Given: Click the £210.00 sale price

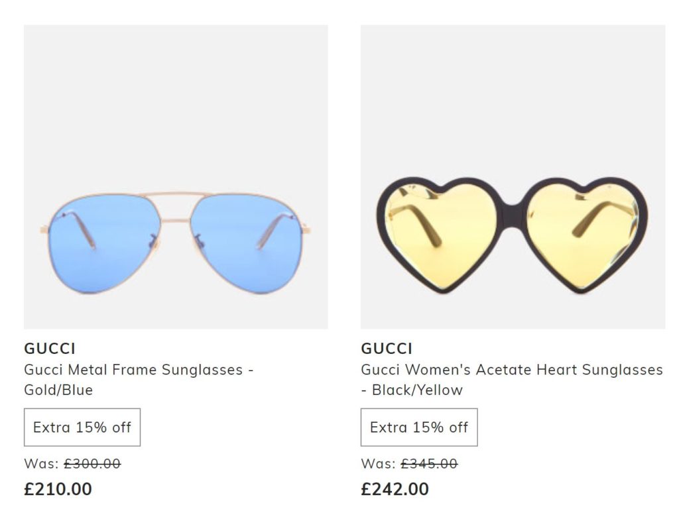Looking at the screenshot, I should (58, 489).
